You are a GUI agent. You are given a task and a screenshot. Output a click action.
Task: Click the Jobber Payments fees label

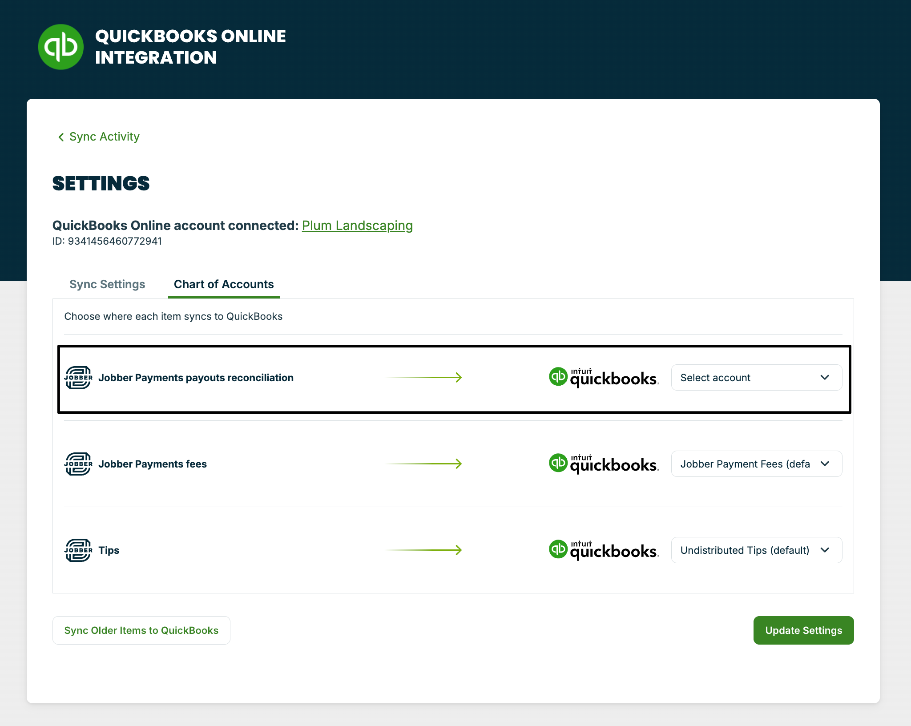pyautogui.click(x=153, y=464)
